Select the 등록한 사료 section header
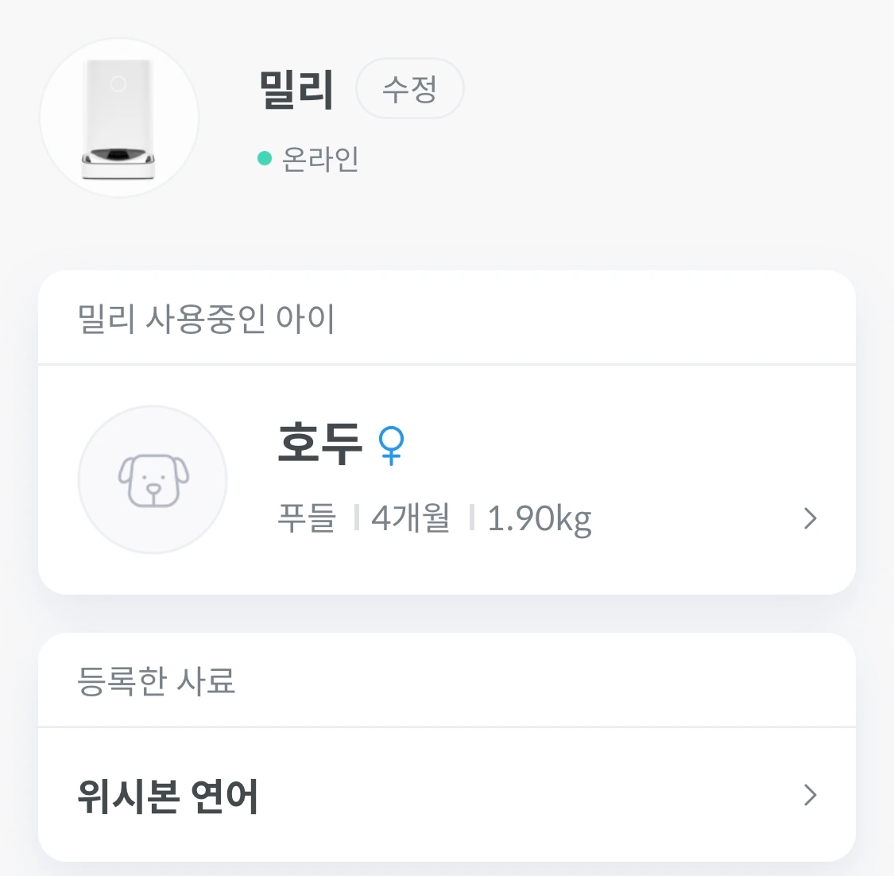 coord(157,680)
